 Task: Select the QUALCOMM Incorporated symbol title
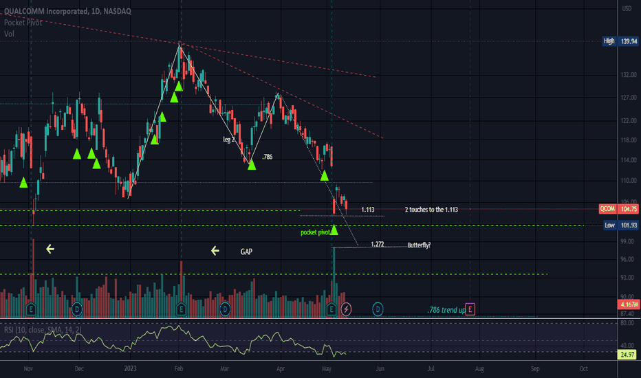(68, 11)
